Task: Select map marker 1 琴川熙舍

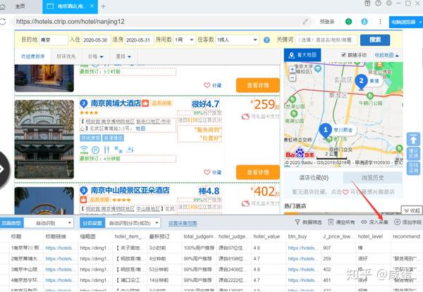Action: pyautogui.click(x=325, y=131)
